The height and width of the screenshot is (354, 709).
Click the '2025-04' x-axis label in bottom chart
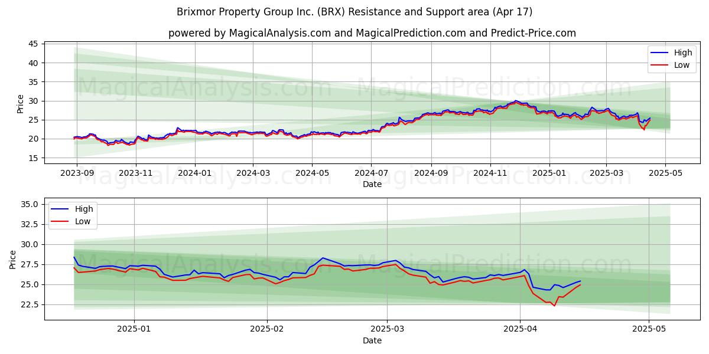pos(520,330)
